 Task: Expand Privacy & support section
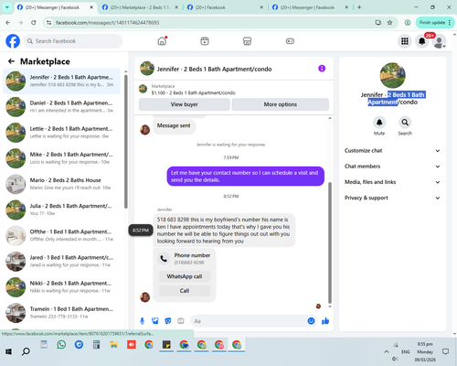392,198
